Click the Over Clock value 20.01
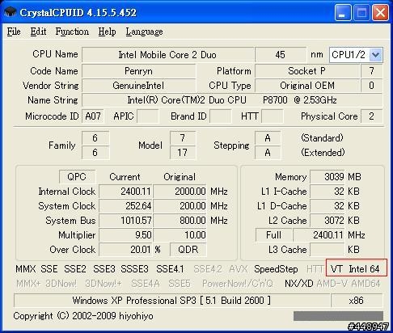 tap(125, 250)
